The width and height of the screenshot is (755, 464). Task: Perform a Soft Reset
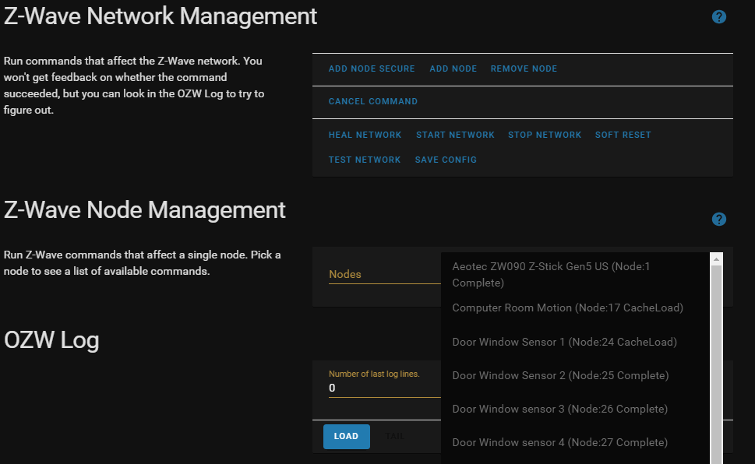click(x=623, y=135)
